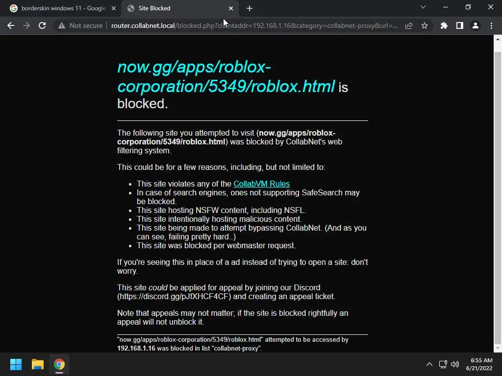The width and height of the screenshot is (502, 376).
Task: Open the volume control in tray
Action: tap(455, 364)
